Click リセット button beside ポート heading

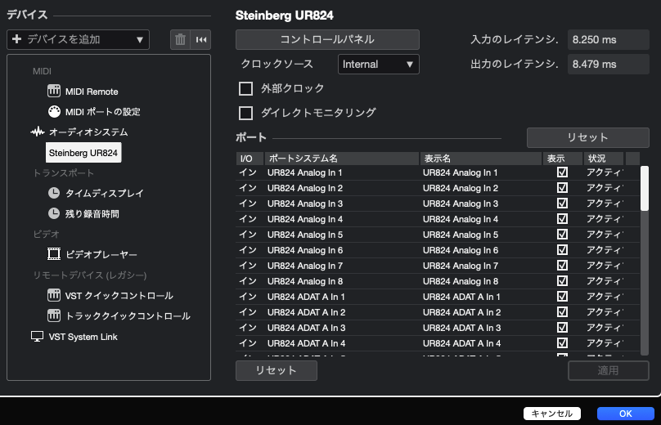(588, 138)
